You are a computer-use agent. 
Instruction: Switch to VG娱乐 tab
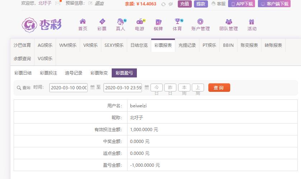[45, 58]
